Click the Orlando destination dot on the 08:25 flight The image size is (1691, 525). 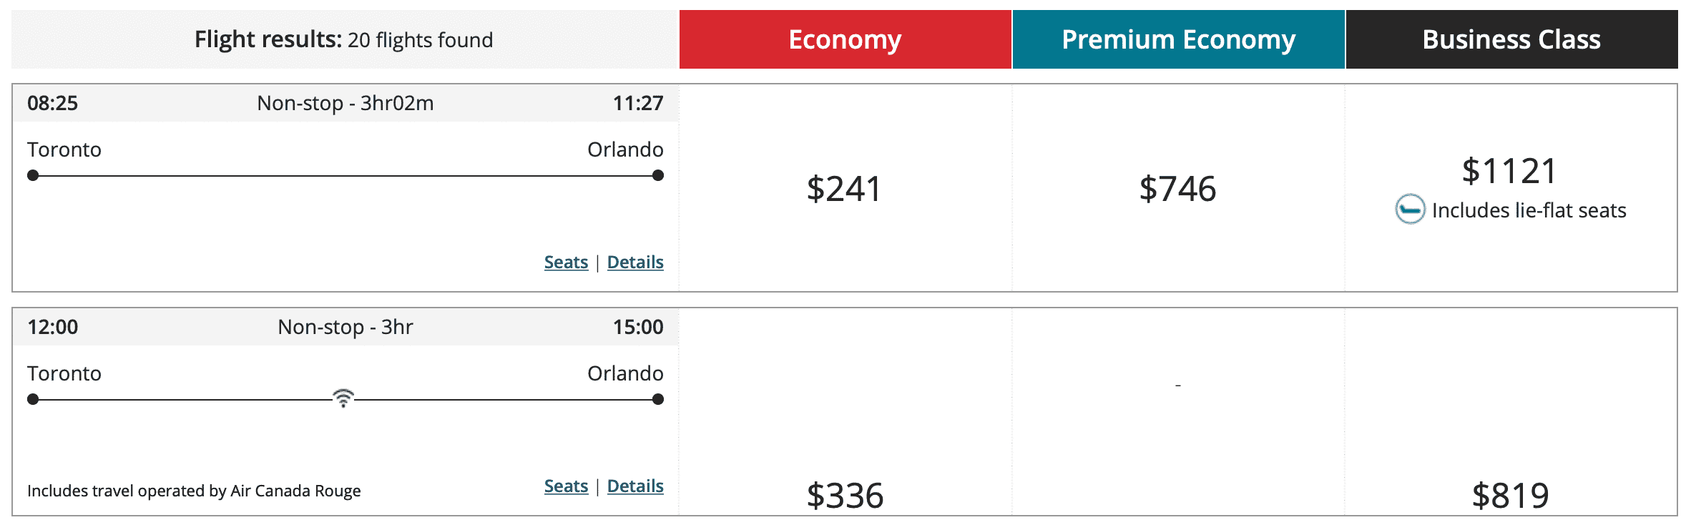pos(658,175)
